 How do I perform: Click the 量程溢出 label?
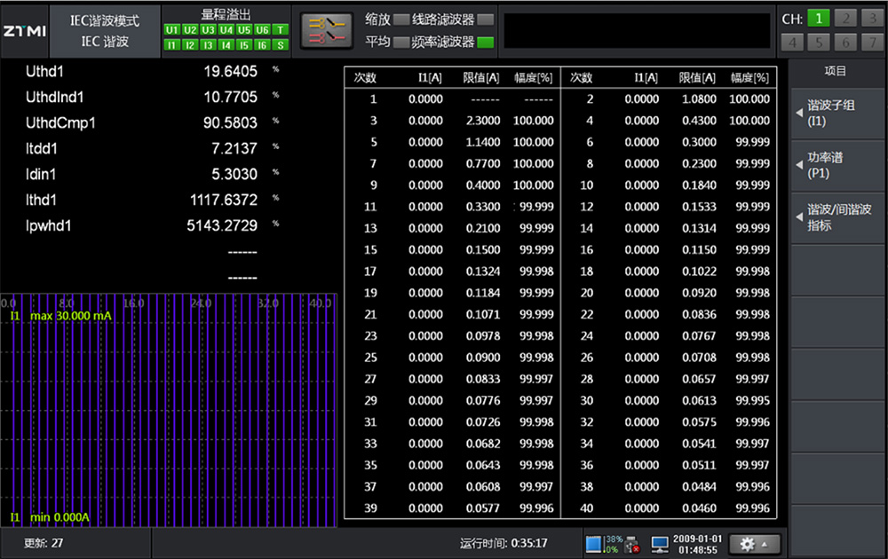click(226, 15)
